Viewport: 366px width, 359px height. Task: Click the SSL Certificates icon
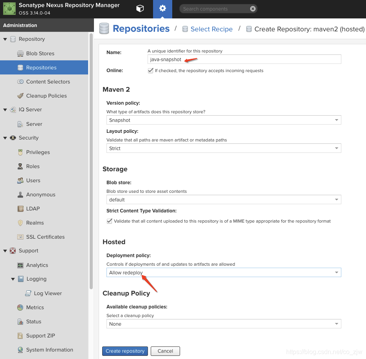coord(20,237)
